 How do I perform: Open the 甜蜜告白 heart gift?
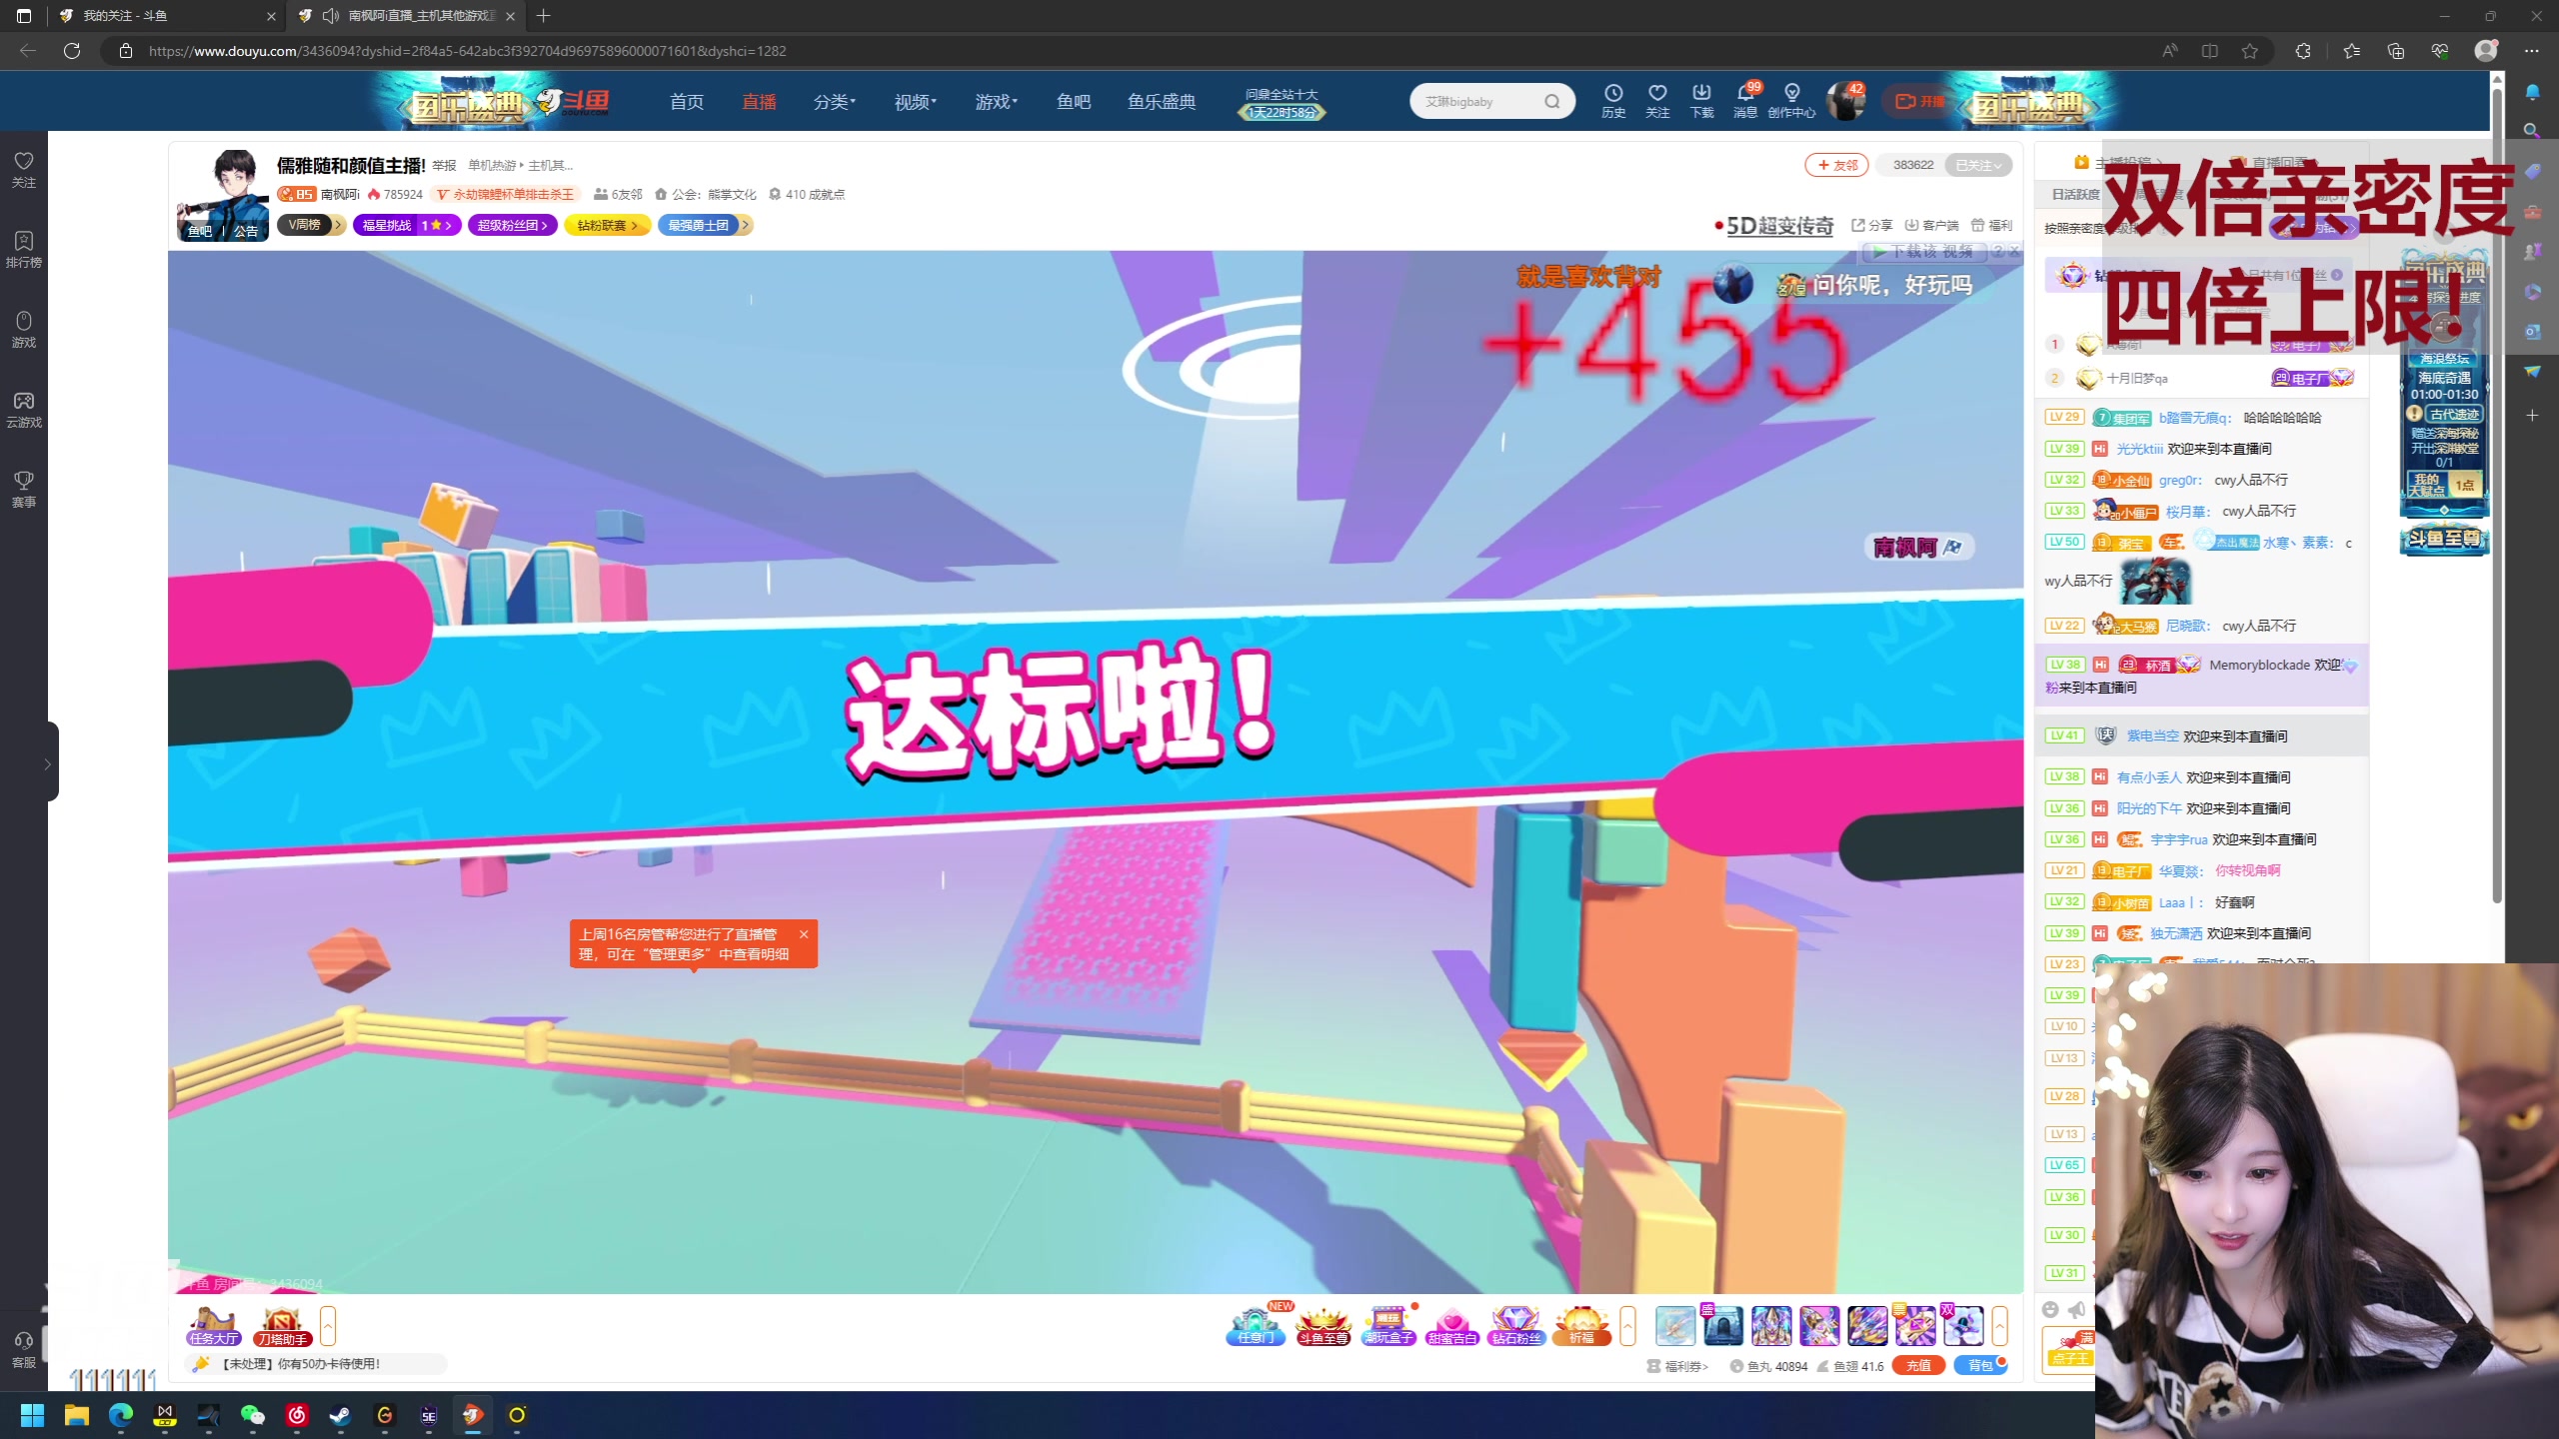click(x=1452, y=1327)
